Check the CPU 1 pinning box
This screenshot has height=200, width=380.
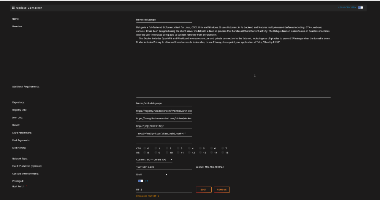point(156,148)
